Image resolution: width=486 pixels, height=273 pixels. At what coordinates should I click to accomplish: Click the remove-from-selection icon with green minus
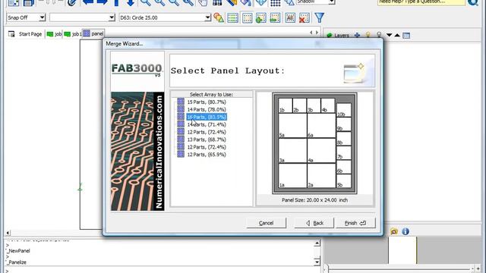(275, 17)
